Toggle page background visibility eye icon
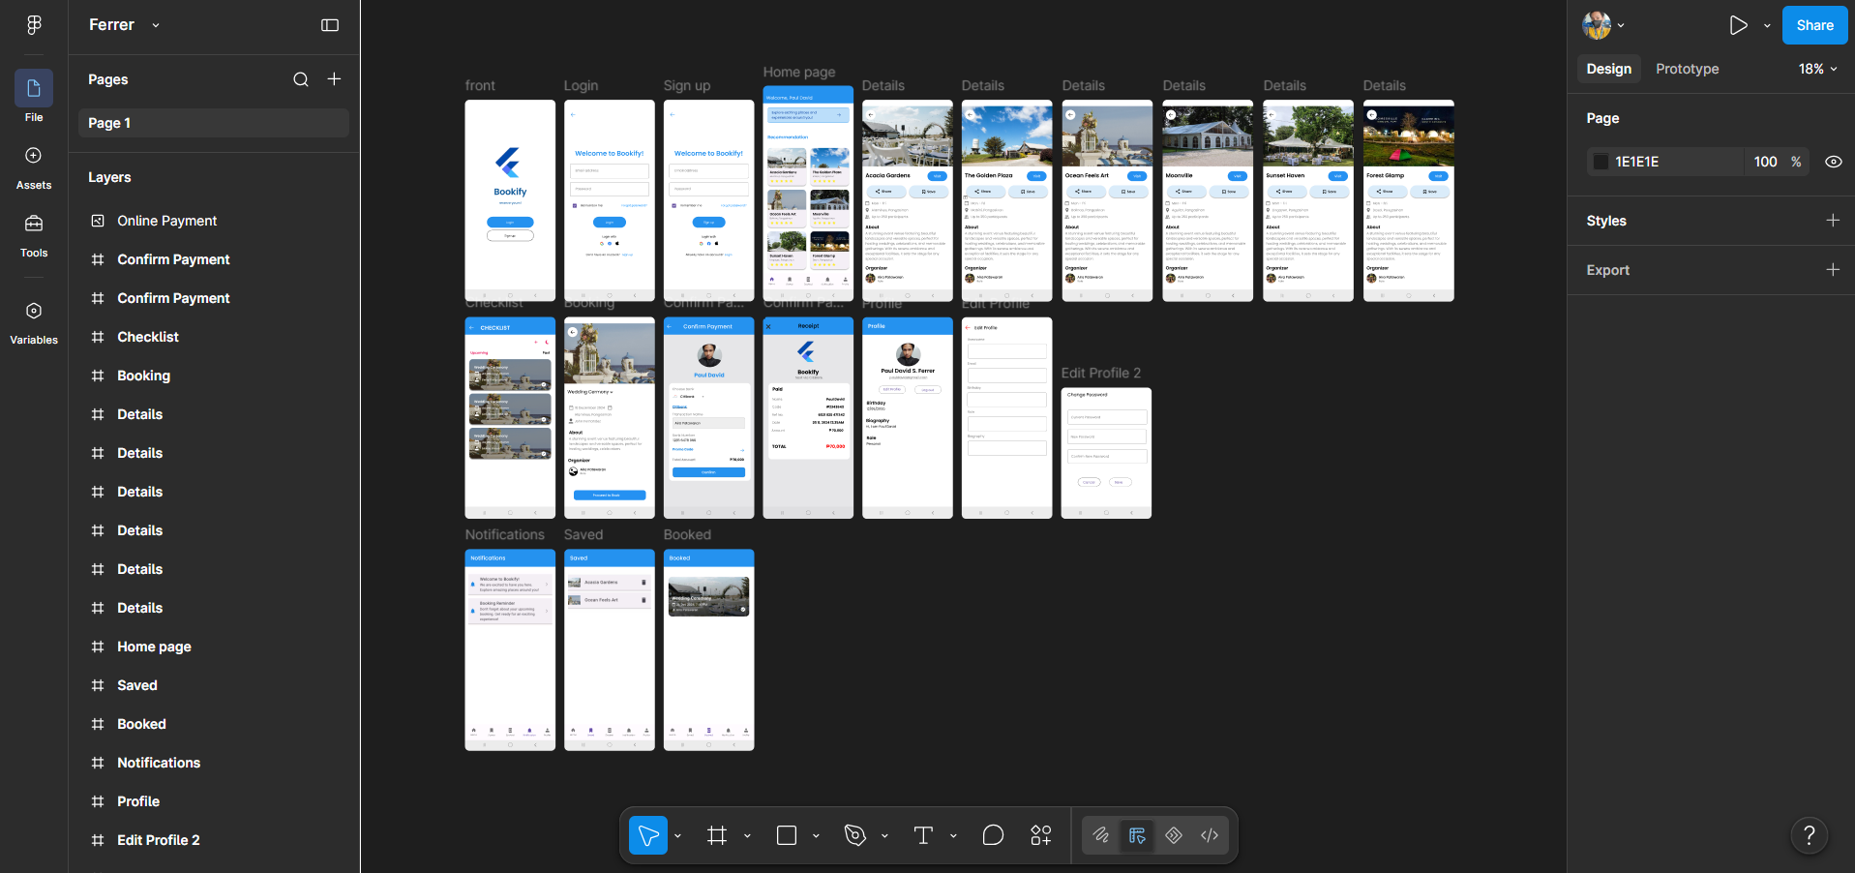Viewport: 1855px width, 873px height. point(1833,162)
